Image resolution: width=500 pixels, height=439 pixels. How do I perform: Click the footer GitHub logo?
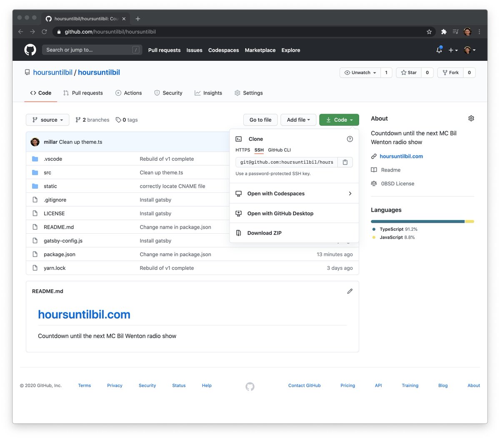[x=250, y=387]
